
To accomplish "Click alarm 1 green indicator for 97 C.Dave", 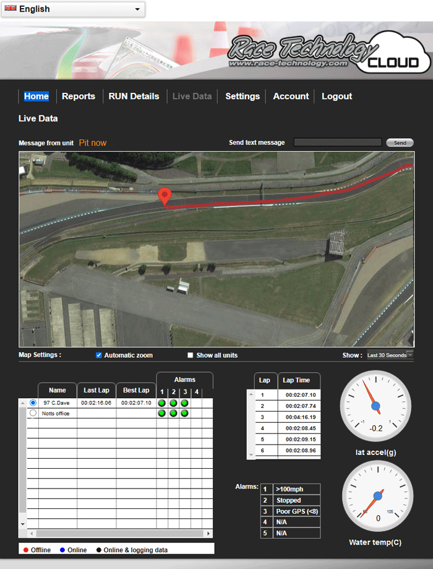I will pyautogui.click(x=162, y=403).
